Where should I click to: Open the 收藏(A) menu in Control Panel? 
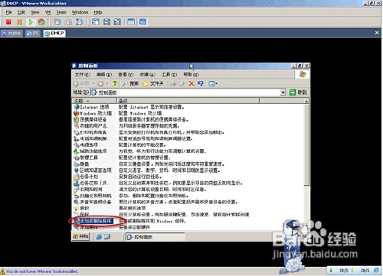click(x=147, y=74)
